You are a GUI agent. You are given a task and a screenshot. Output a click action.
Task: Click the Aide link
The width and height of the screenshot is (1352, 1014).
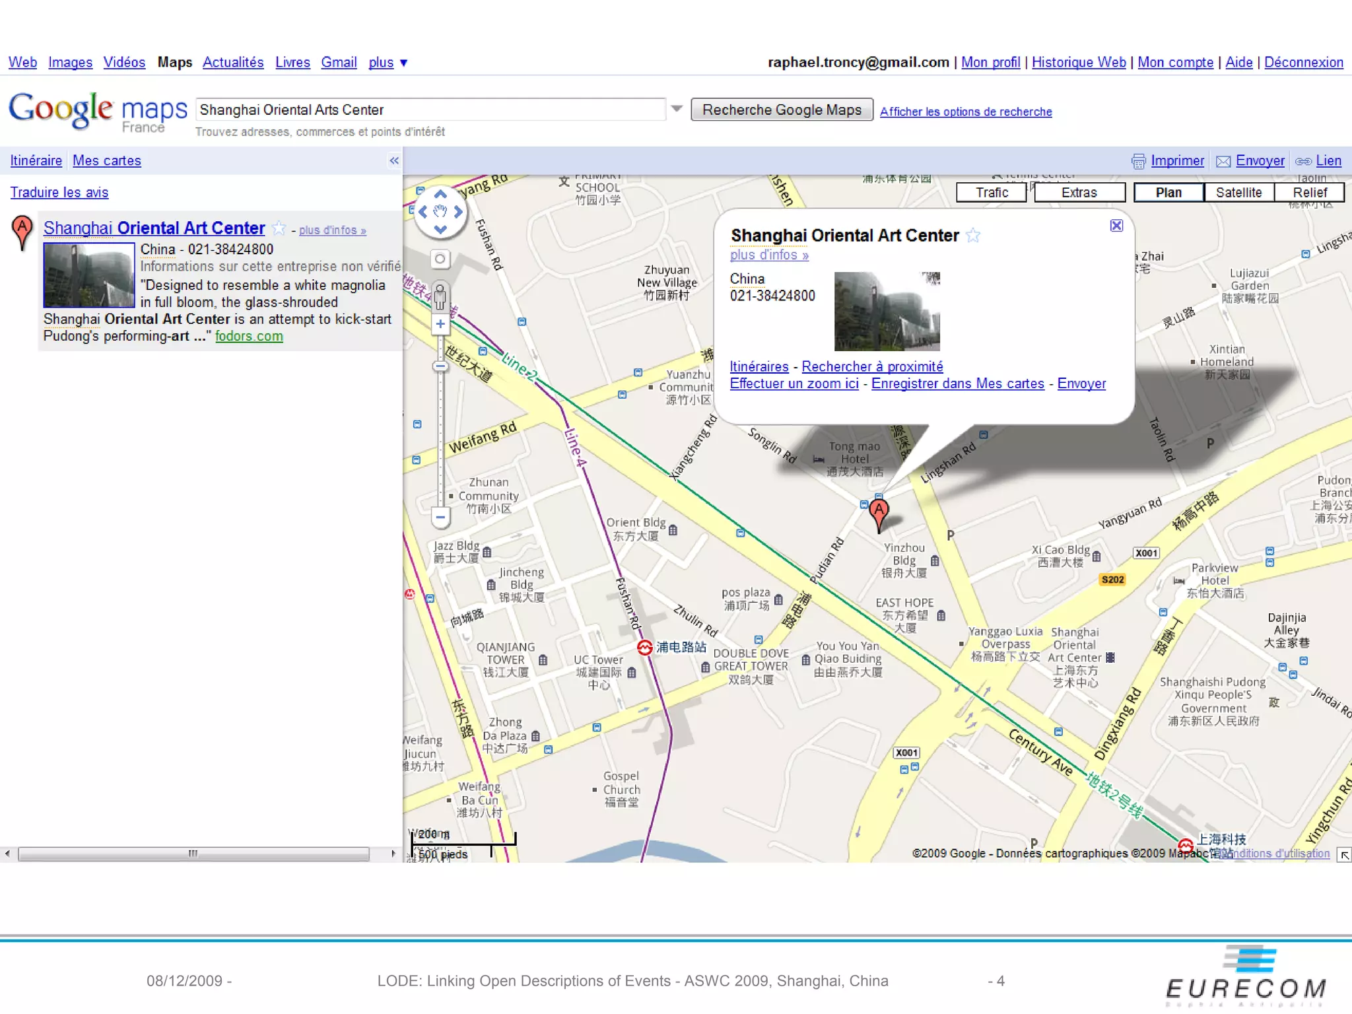(x=1238, y=62)
